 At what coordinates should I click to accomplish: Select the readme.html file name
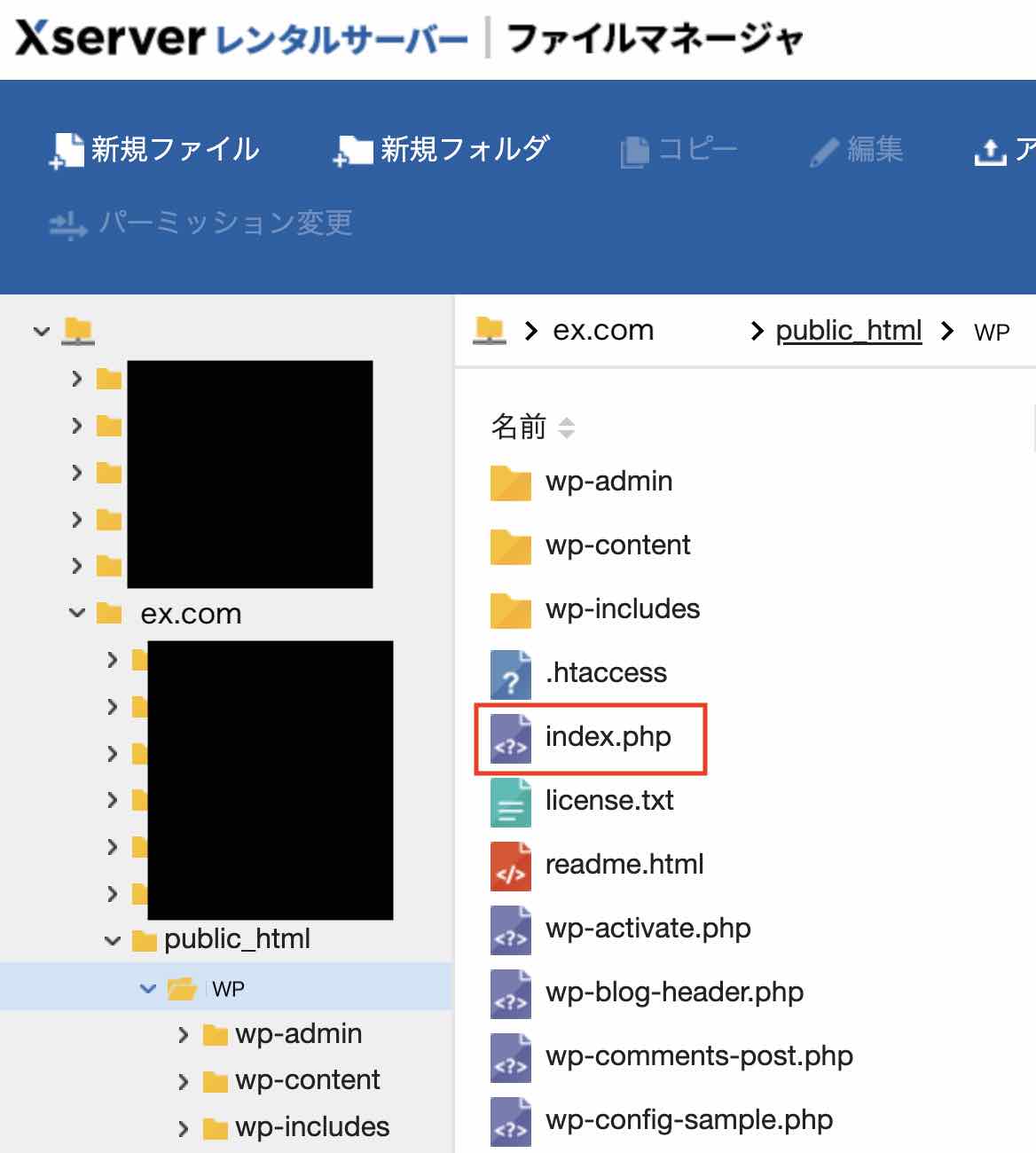(x=624, y=865)
